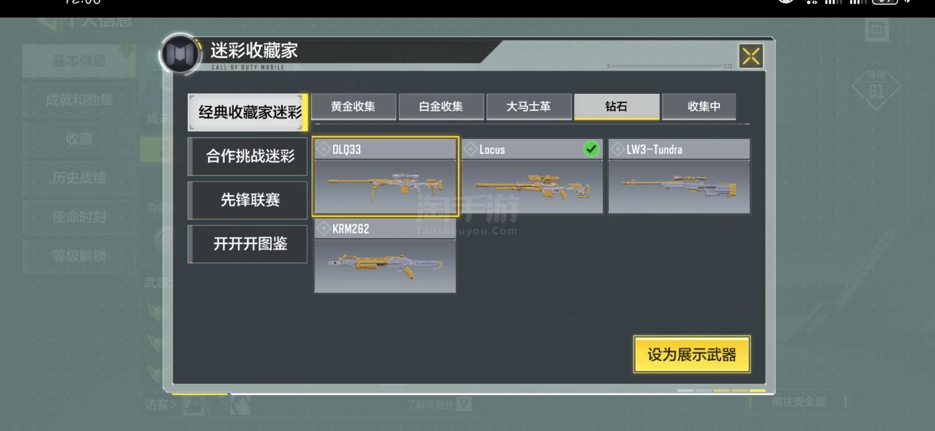935x431 pixels.
Task: Close the camo collector dialog with X
Action: click(751, 56)
